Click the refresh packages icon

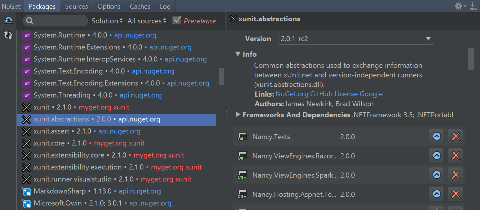[8, 20]
